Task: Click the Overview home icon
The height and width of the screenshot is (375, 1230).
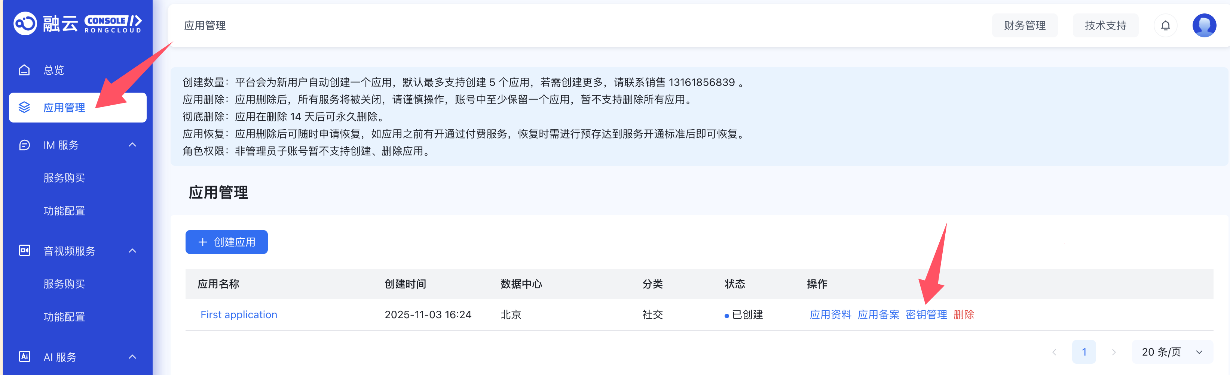Action: point(24,71)
